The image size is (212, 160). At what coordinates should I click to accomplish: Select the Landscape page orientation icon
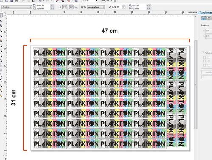point(64,7)
